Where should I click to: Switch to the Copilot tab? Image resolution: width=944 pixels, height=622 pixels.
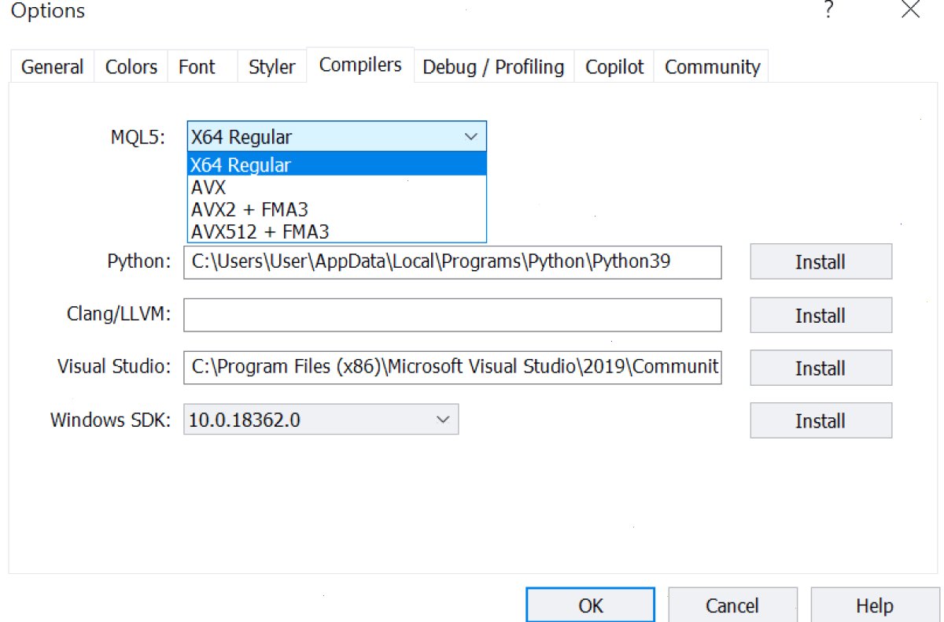(614, 67)
